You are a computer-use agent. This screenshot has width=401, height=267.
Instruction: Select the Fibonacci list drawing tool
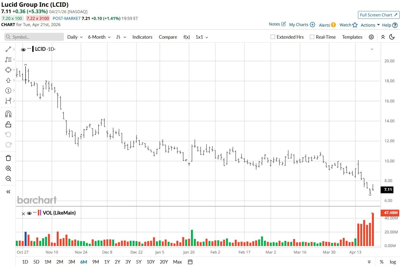click(8, 60)
